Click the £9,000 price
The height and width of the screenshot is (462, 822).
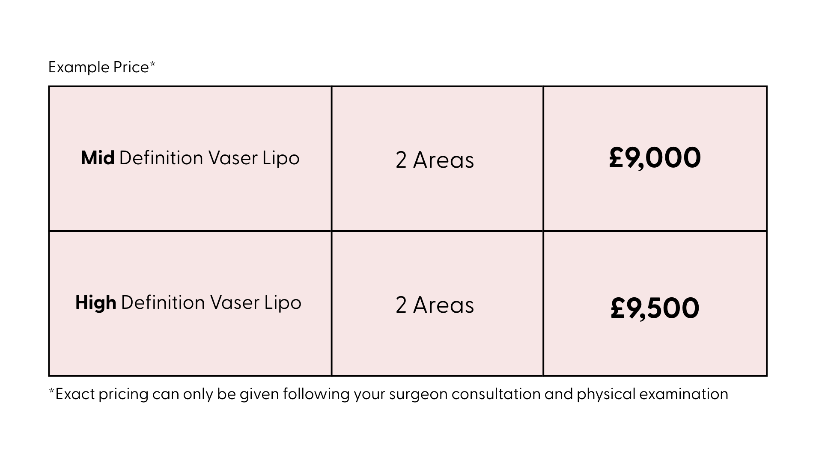click(x=655, y=158)
